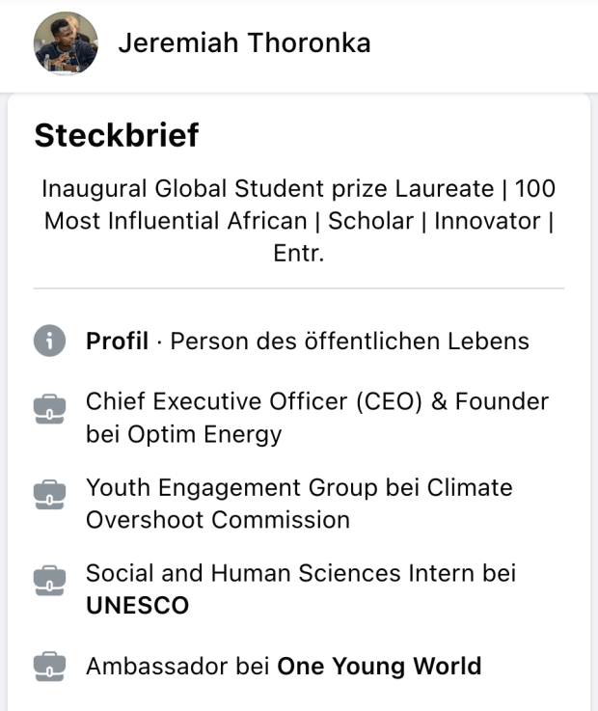The image size is (598, 711).
Task: Click the Steckbrief section heading
Action: [116, 136]
